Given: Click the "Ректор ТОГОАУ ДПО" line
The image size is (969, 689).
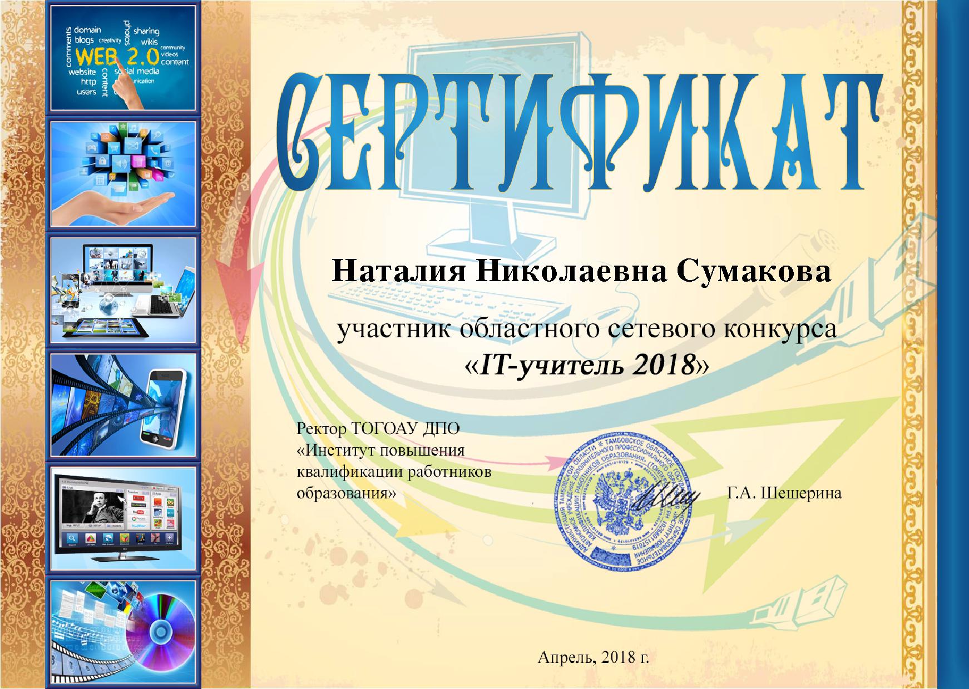Looking at the screenshot, I should pos(379,428).
